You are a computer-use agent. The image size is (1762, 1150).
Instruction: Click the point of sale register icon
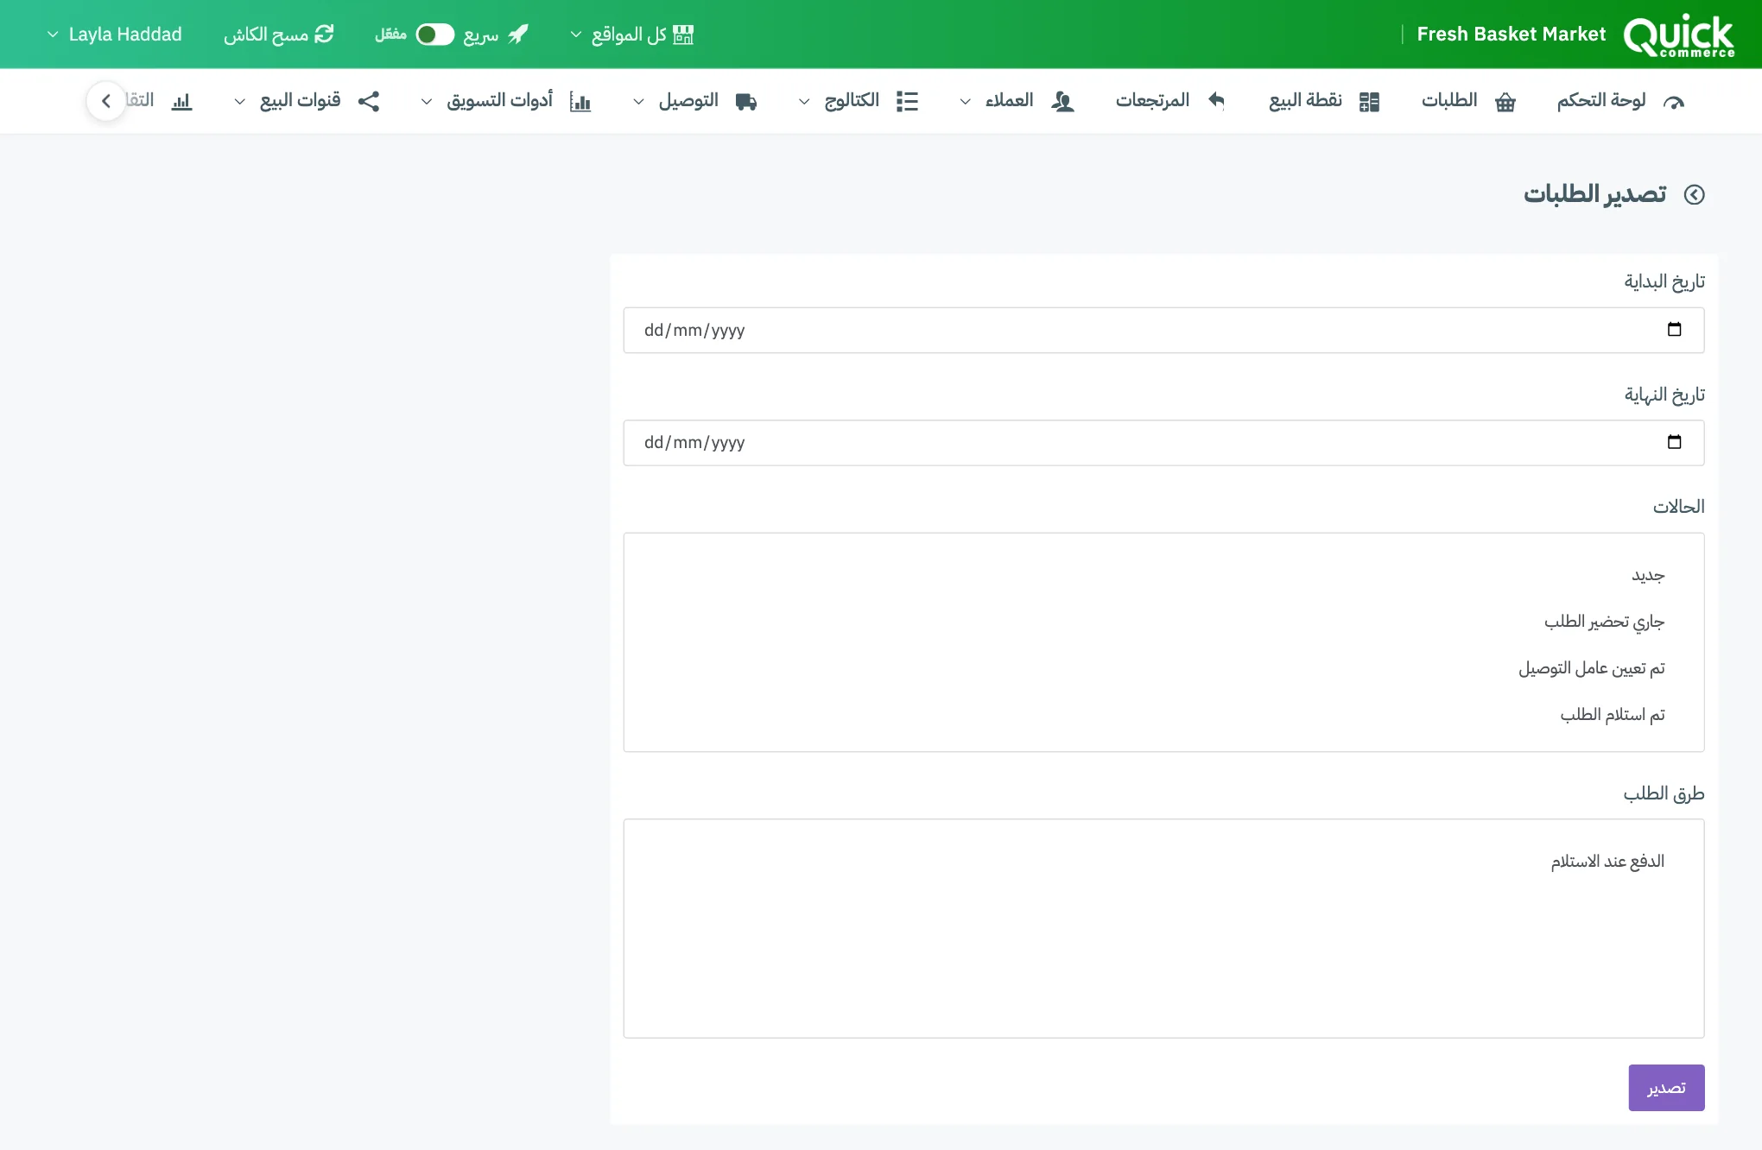[x=1369, y=102]
